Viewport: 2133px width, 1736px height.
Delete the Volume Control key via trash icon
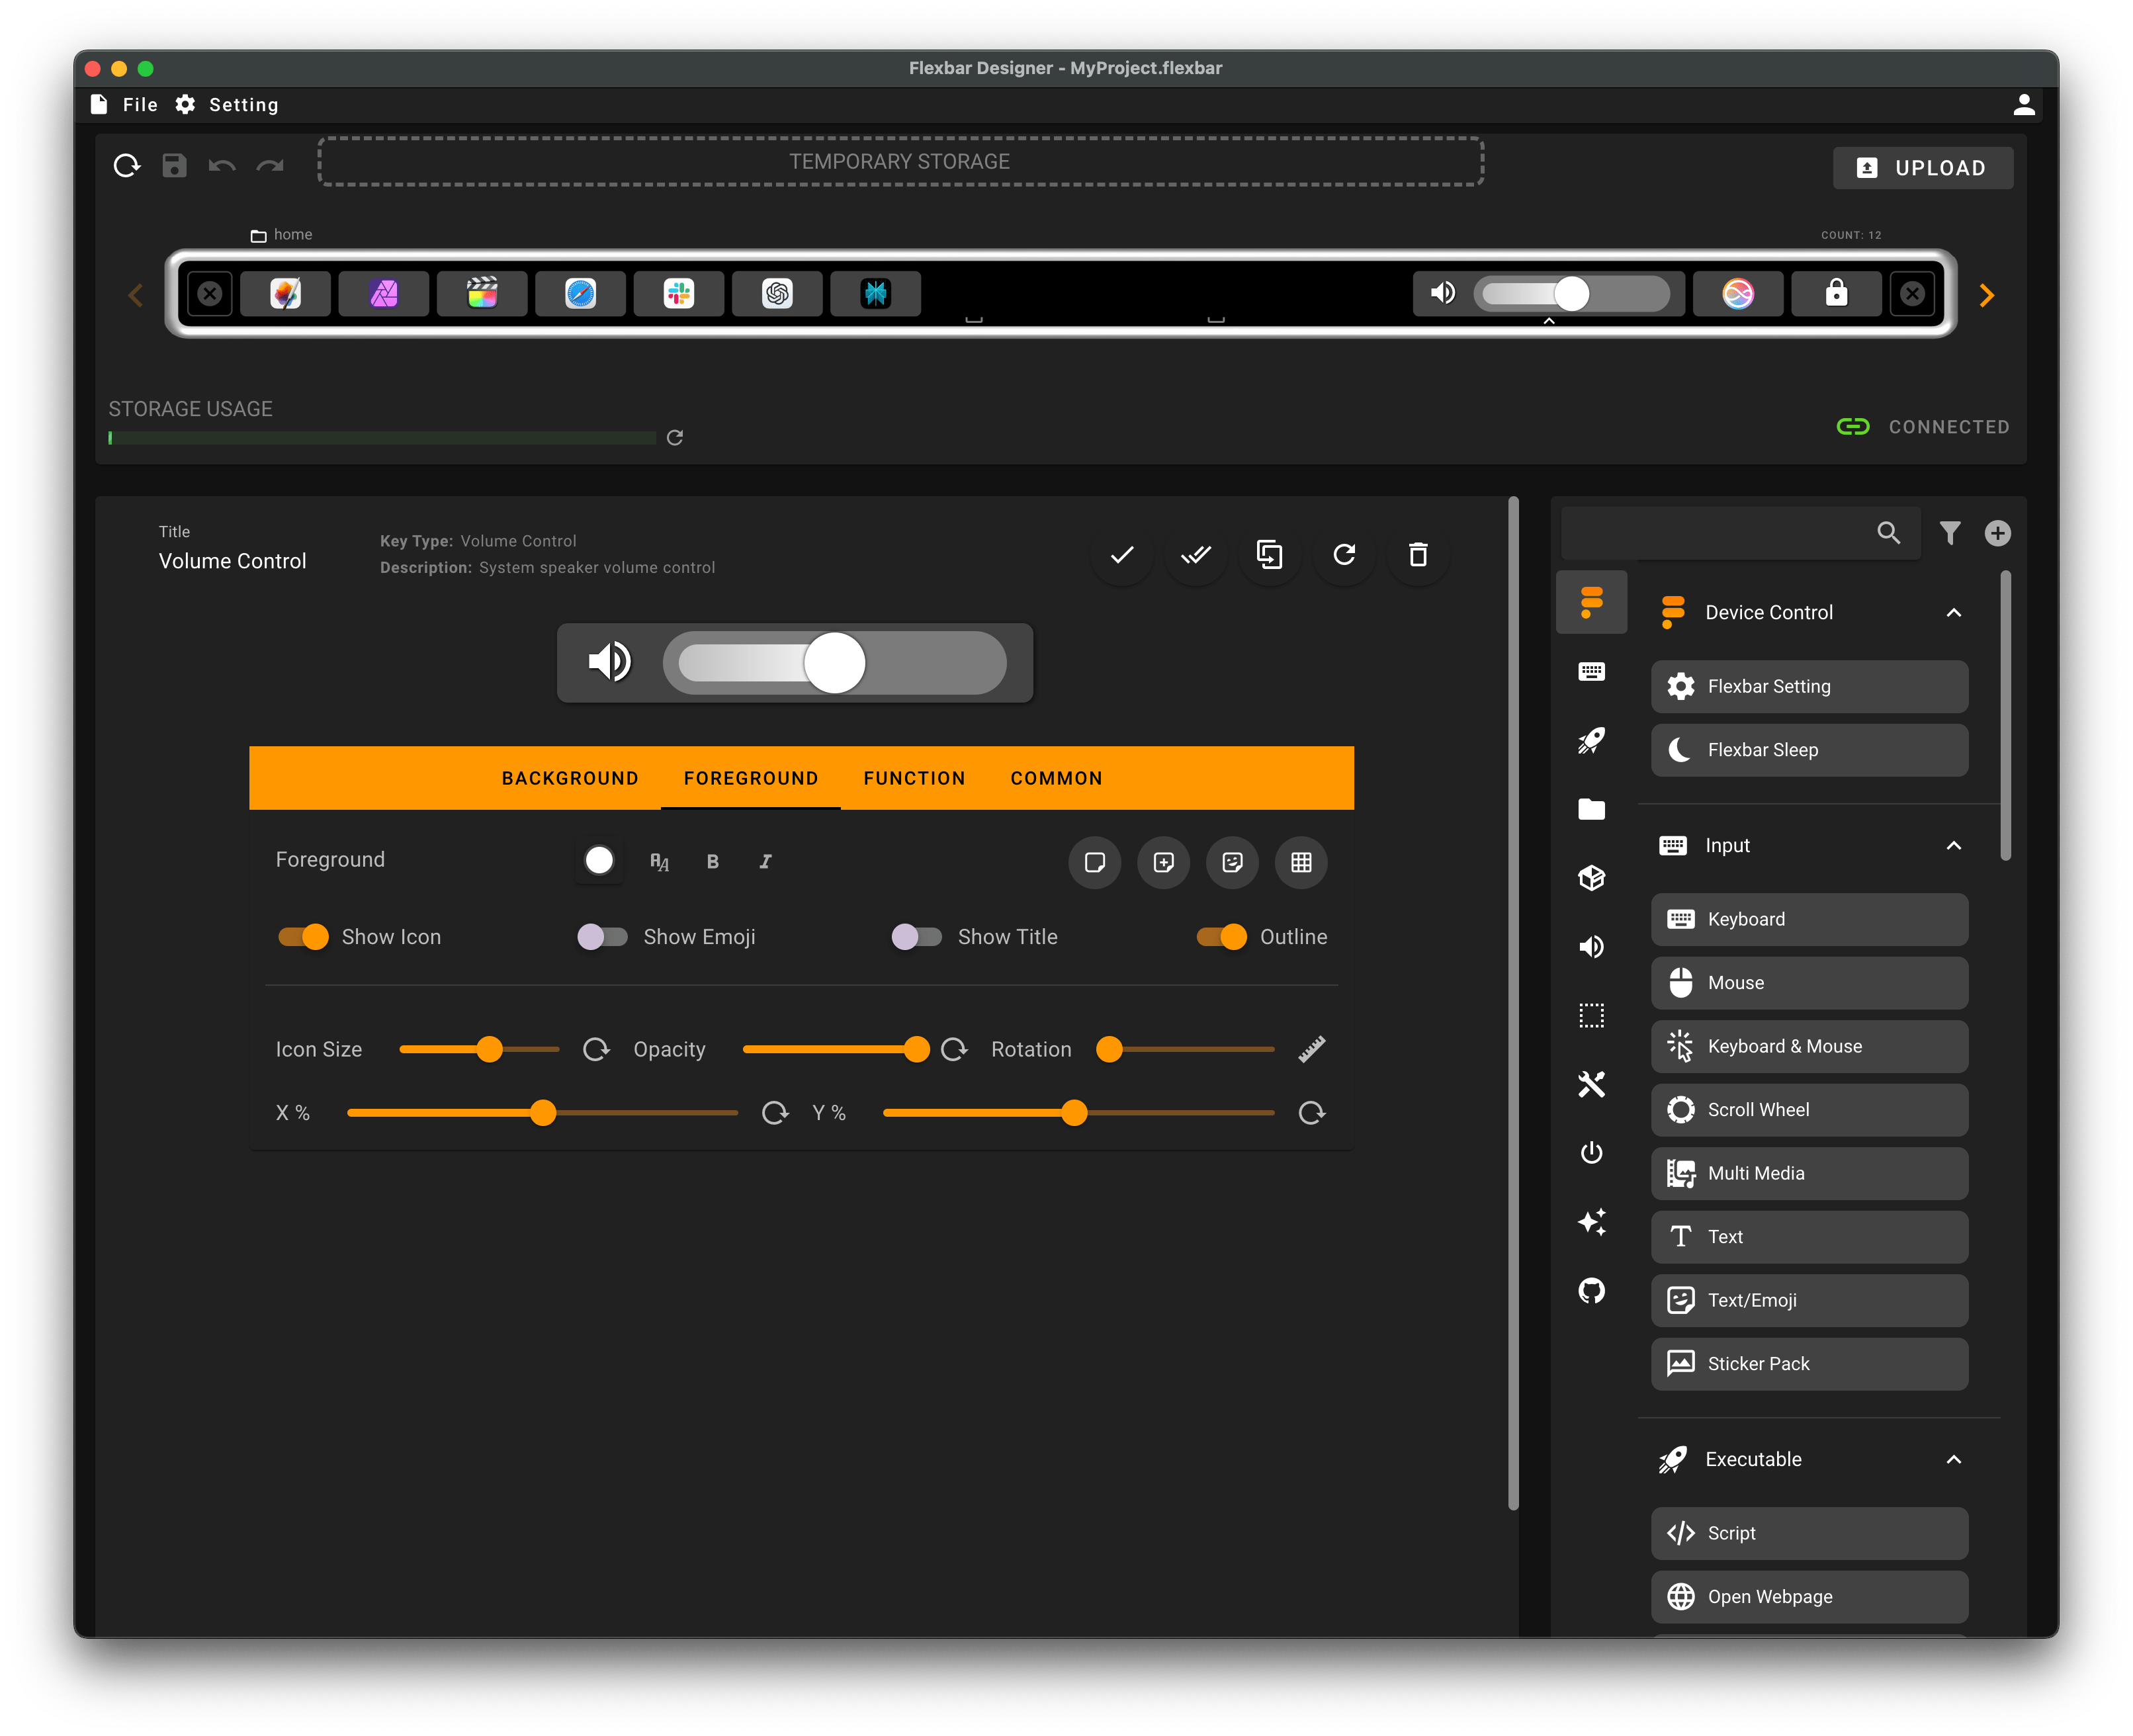coord(1417,555)
